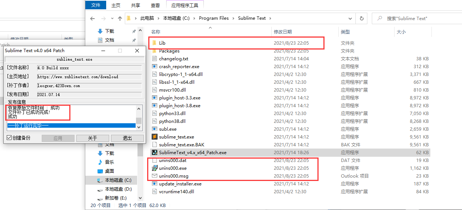
Task: Sort files by 类型 column header
Action: click(366, 32)
